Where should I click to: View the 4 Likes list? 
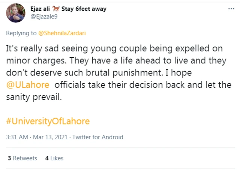pyautogui.click(x=54, y=158)
